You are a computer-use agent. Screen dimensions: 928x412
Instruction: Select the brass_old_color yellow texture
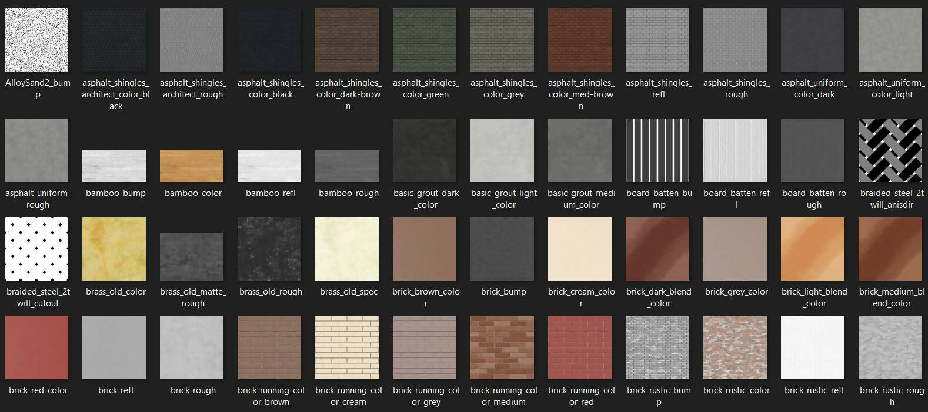(114, 249)
